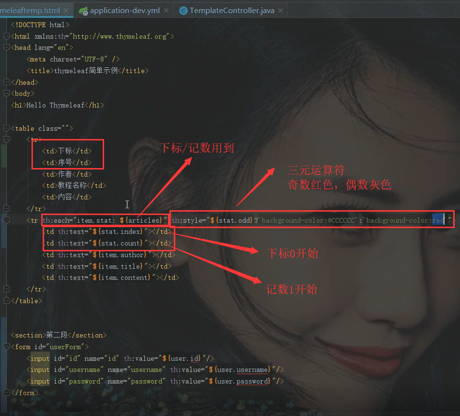Close the TemplateController.java tab
The width and height of the screenshot is (460, 416).
click(x=281, y=11)
